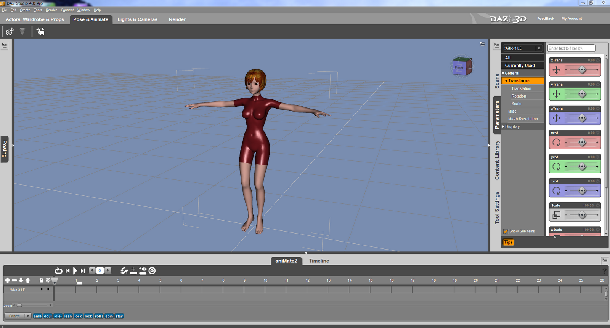Open xTrans parameter gear settings

598,60
